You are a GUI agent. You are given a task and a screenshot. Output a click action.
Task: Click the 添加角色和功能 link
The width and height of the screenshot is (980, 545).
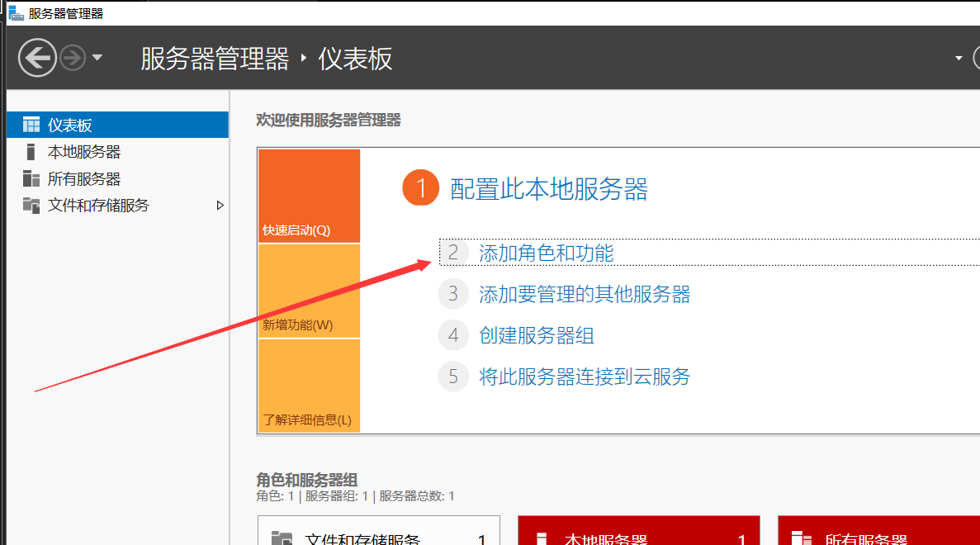(x=546, y=253)
